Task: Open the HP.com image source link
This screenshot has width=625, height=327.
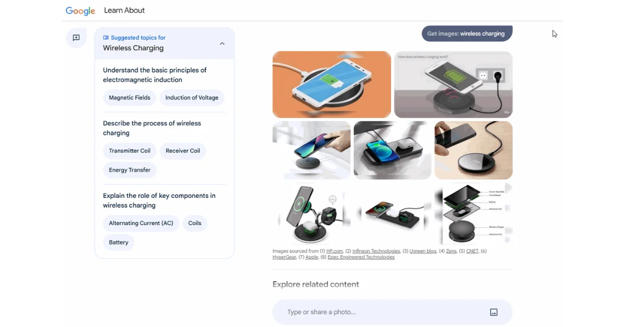Action: click(x=335, y=251)
